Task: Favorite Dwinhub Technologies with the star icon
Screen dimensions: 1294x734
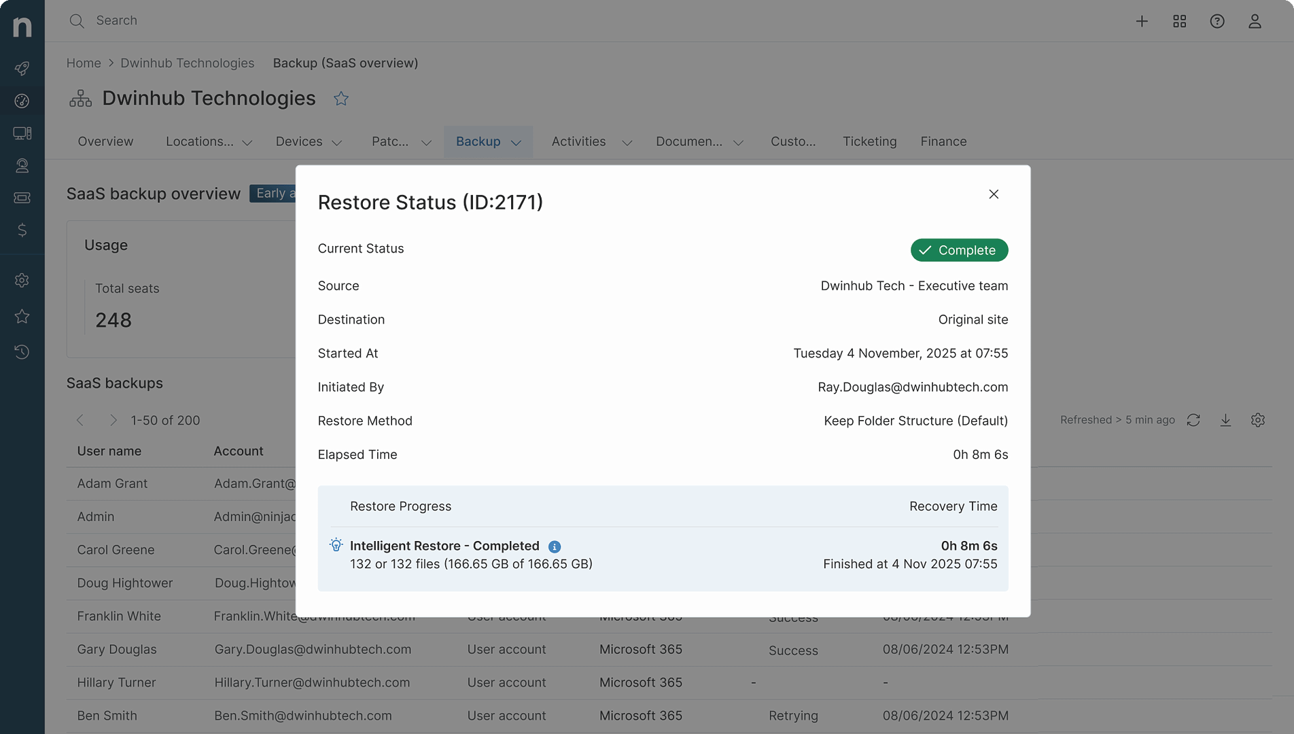Action: (341, 99)
